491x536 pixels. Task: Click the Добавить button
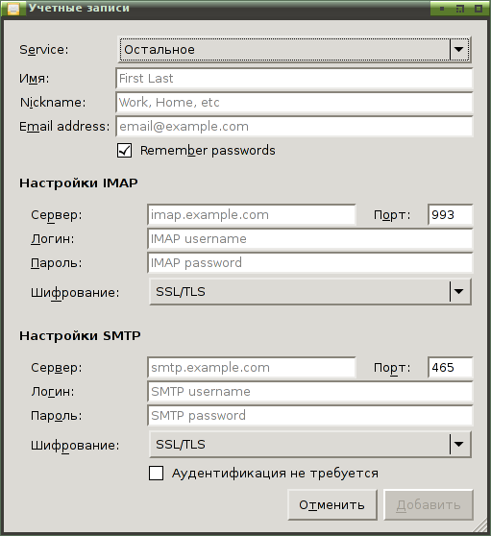pyautogui.click(x=429, y=505)
